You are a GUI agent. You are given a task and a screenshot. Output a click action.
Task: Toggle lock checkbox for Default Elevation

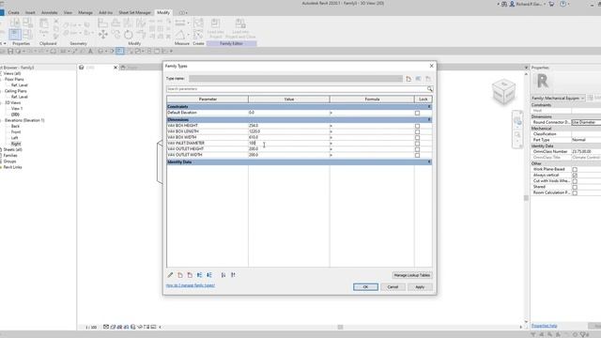click(417, 113)
